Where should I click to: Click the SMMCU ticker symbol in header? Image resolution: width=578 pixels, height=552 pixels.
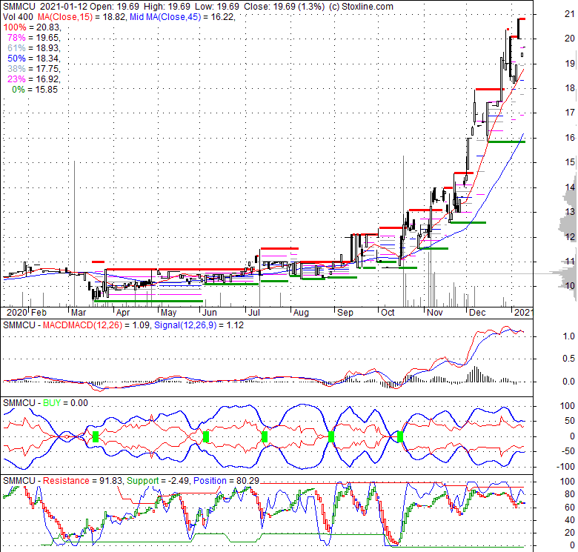pyautogui.click(x=19, y=7)
